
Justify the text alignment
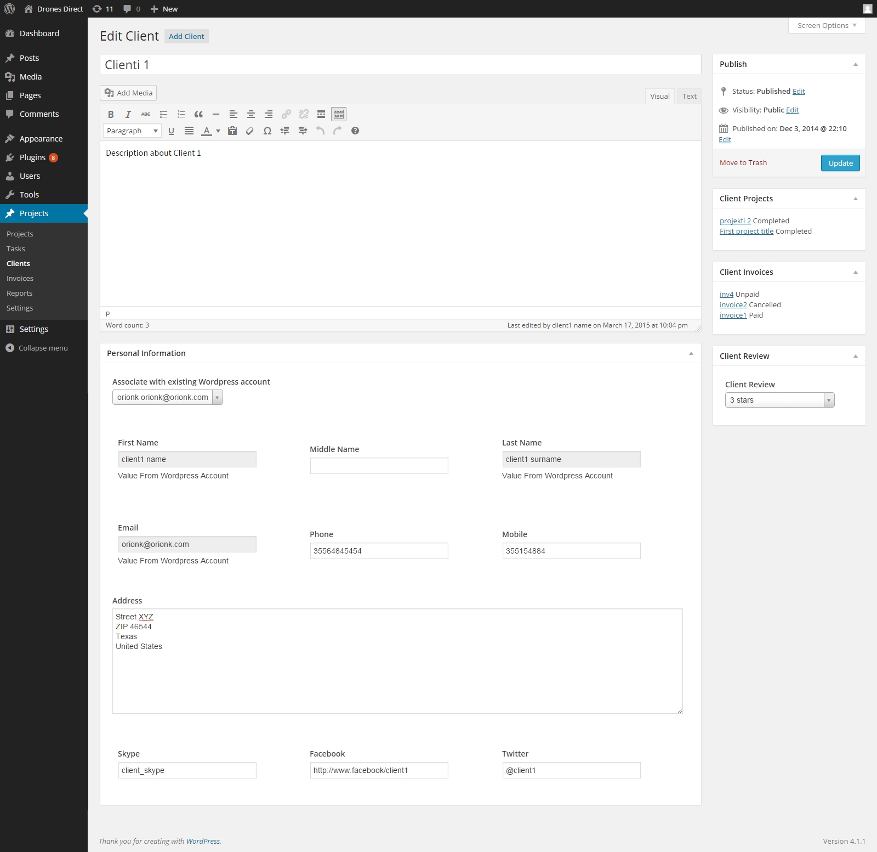(189, 131)
